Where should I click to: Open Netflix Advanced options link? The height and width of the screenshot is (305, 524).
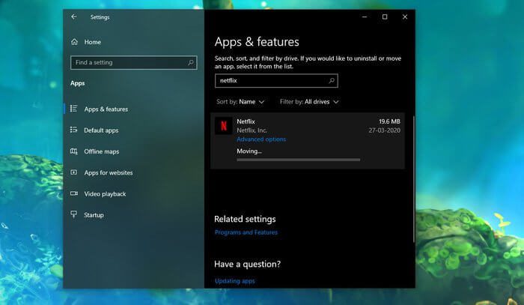[x=261, y=139]
